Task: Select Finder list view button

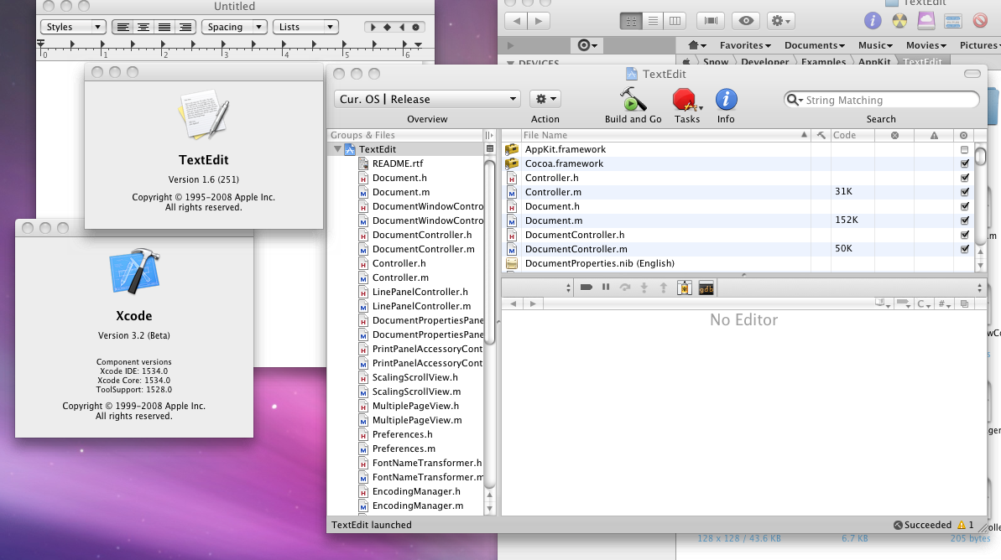Action: tap(653, 21)
